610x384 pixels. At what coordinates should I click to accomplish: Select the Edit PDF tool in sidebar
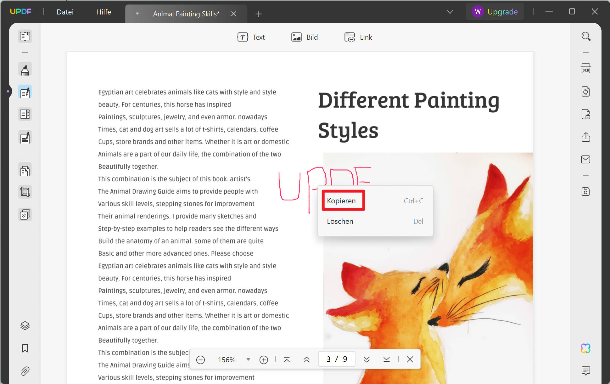pyautogui.click(x=25, y=92)
